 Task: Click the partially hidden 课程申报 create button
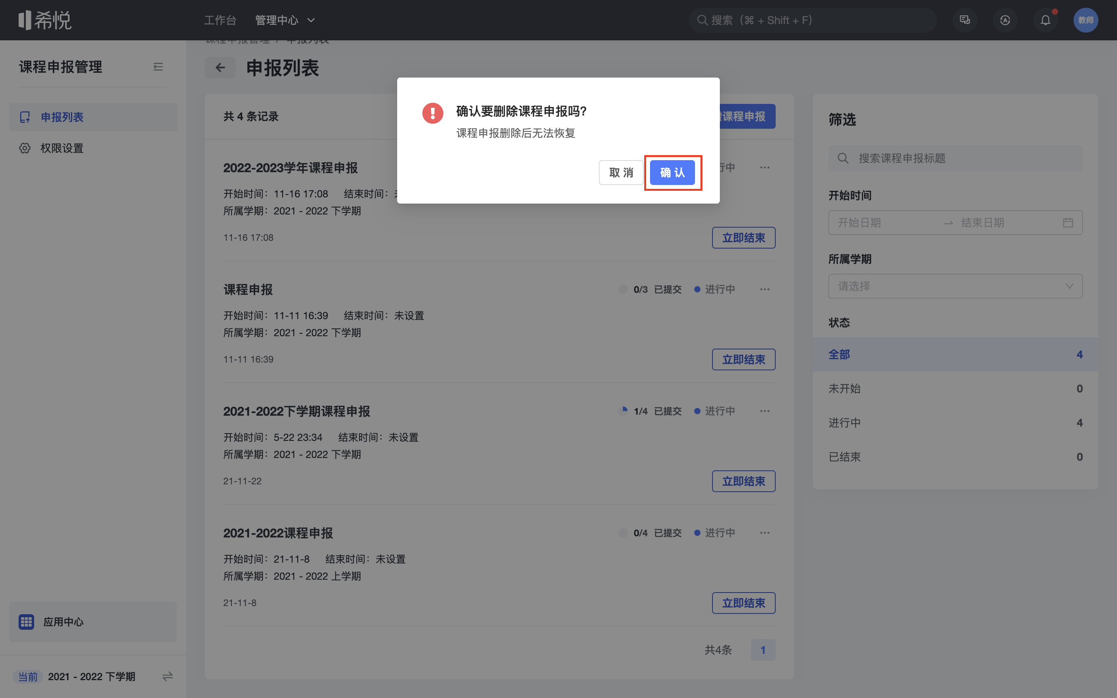[747, 116]
